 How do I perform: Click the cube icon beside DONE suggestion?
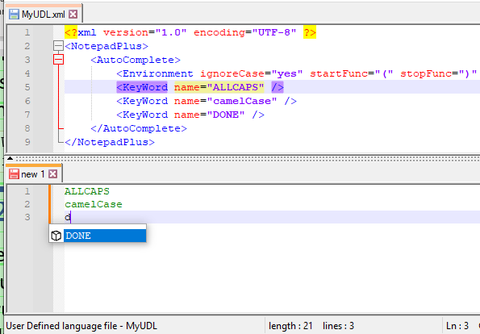pyautogui.click(x=56, y=236)
